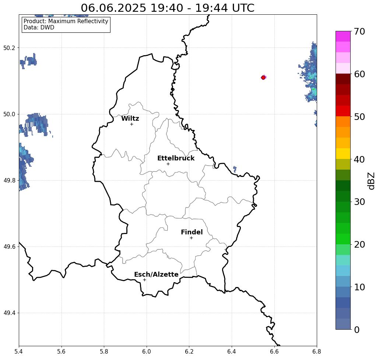
Task: Click longitude label 6.8
Action: click(317, 351)
